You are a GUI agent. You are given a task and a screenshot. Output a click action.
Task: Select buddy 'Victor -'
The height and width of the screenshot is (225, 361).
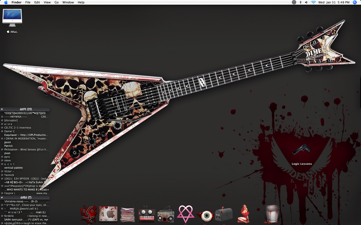click(25, 172)
